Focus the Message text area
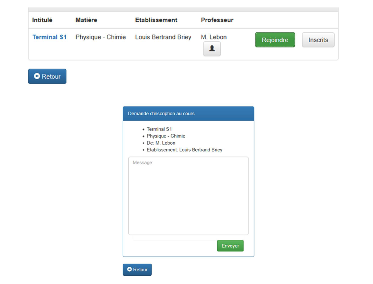The width and height of the screenshot is (373, 284). (188, 196)
